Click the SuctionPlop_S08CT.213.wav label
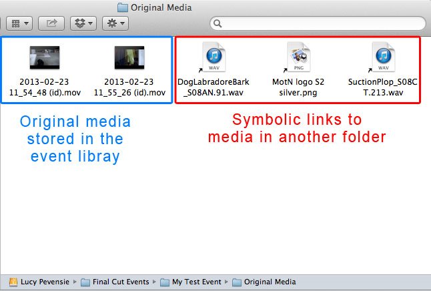Image resolution: width=431 pixels, height=291 pixels. pyautogui.click(x=382, y=87)
